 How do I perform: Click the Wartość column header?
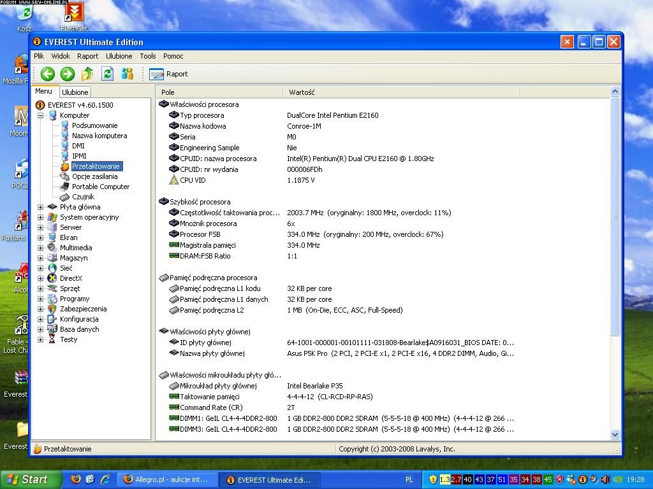pyautogui.click(x=402, y=92)
